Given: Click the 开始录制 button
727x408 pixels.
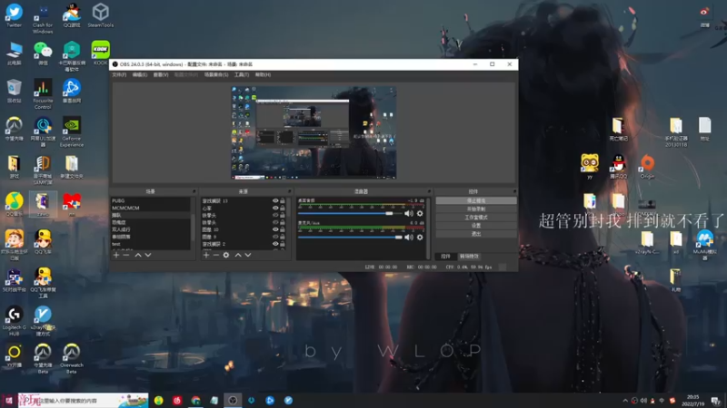Looking at the screenshot, I should click(x=476, y=209).
